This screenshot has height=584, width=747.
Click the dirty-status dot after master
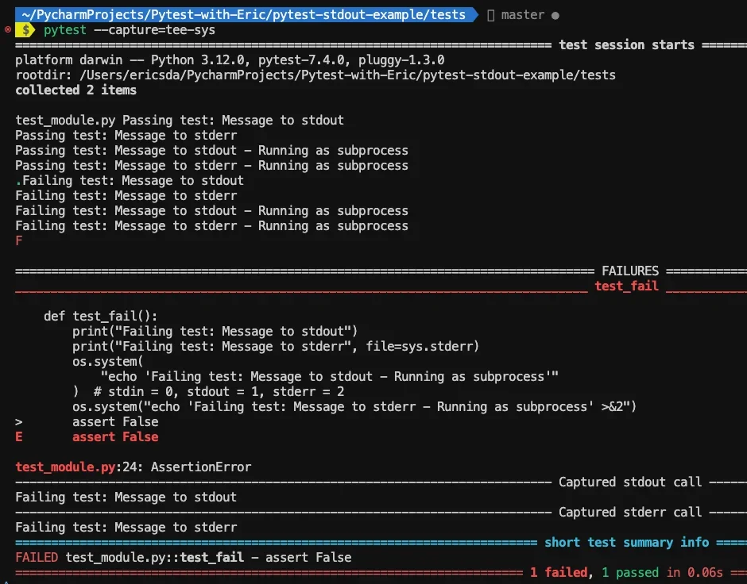[555, 16]
